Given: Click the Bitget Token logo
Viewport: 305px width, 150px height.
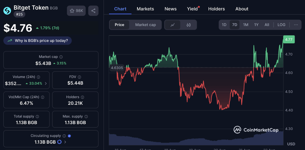Looking at the screenshot, I should point(7,11).
